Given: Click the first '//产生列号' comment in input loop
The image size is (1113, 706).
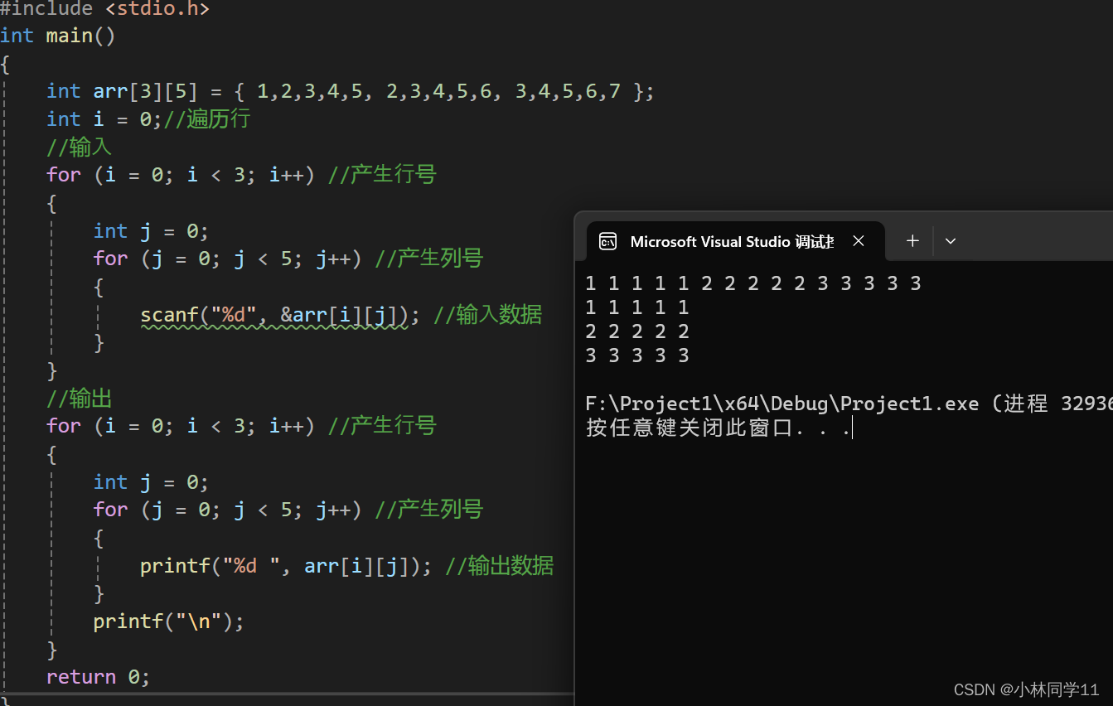Looking at the screenshot, I should click(429, 259).
